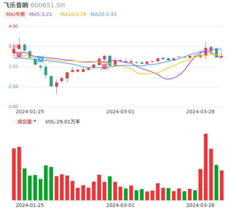
Task: Click the stock name 飞乐音响
Action: click(x=16, y=5)
